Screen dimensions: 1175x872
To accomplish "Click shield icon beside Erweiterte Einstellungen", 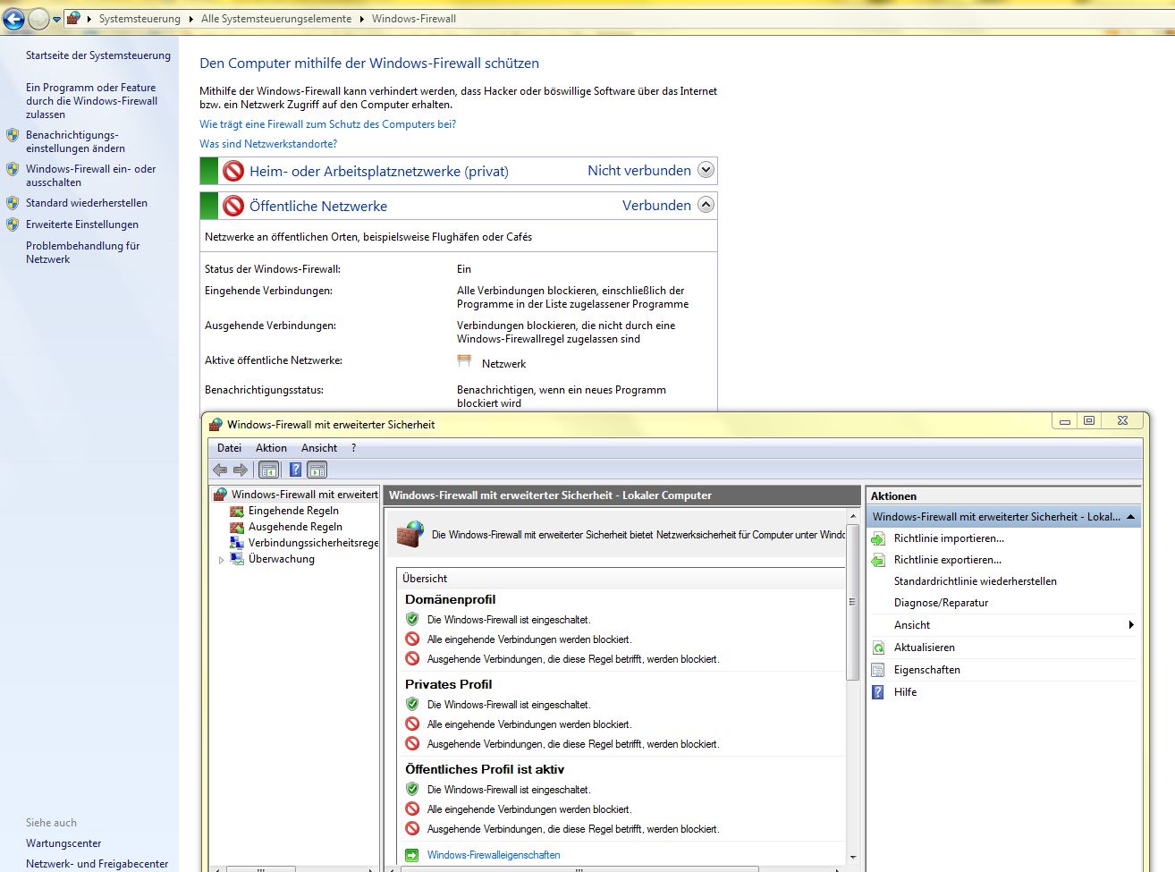I will click(x=13, y=224).
